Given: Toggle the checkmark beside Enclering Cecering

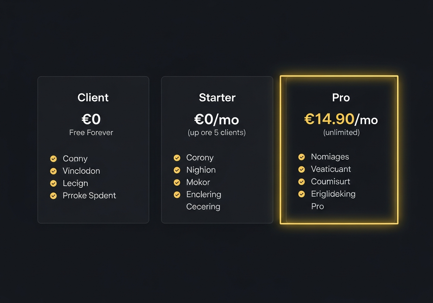Looking at the screenshot, I should point(177,194).
